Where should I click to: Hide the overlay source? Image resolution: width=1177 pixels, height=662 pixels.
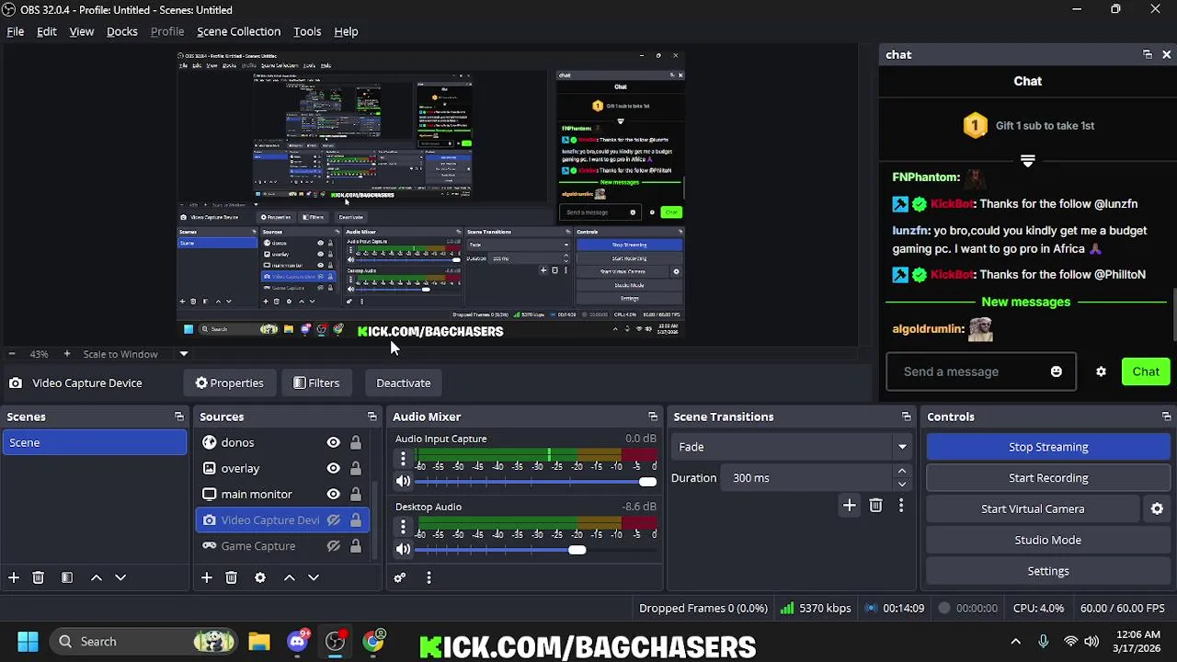pos(334,468)
